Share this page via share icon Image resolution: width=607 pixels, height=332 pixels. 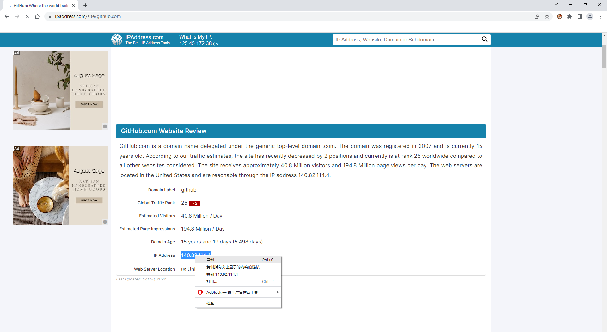[537, 16]
